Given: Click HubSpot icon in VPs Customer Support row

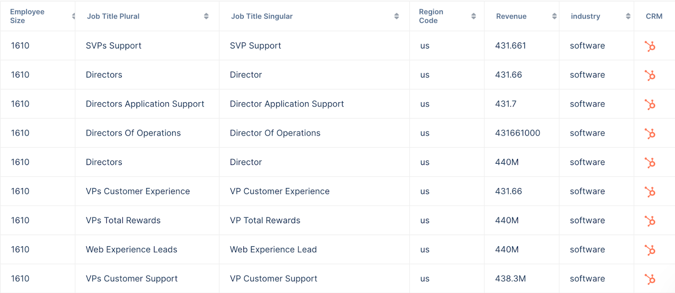Looking at the screenshot, I should pyautogui.click(x=650, y=279).
